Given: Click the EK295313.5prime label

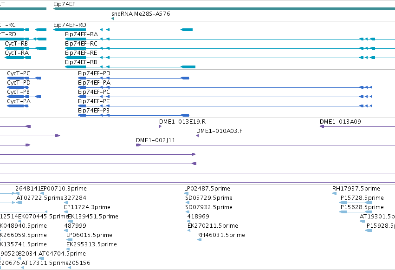Looking at the screenshot, I should click(x=91, y=244).
